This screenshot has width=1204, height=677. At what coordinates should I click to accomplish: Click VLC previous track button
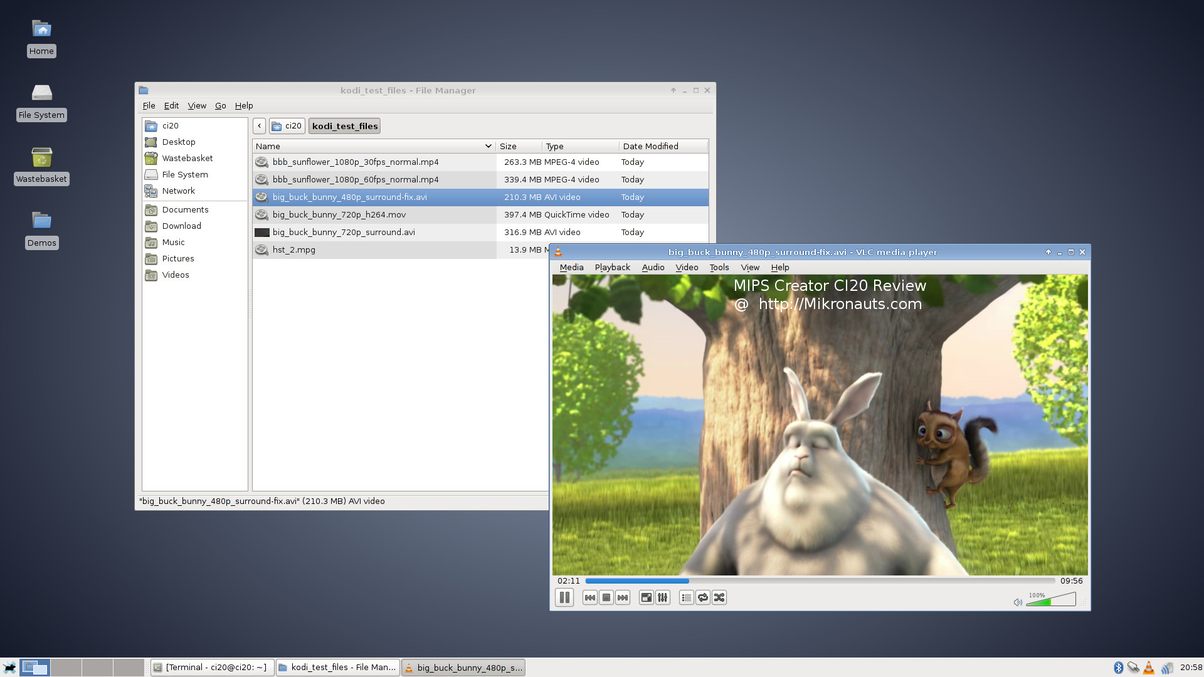589,597
